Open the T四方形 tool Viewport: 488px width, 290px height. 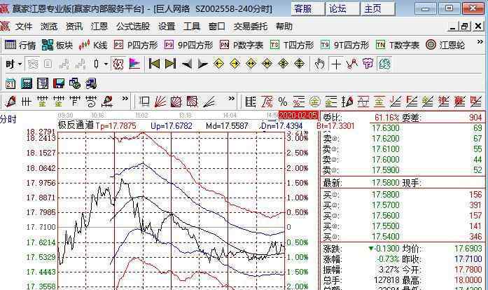tap(292, 45)
